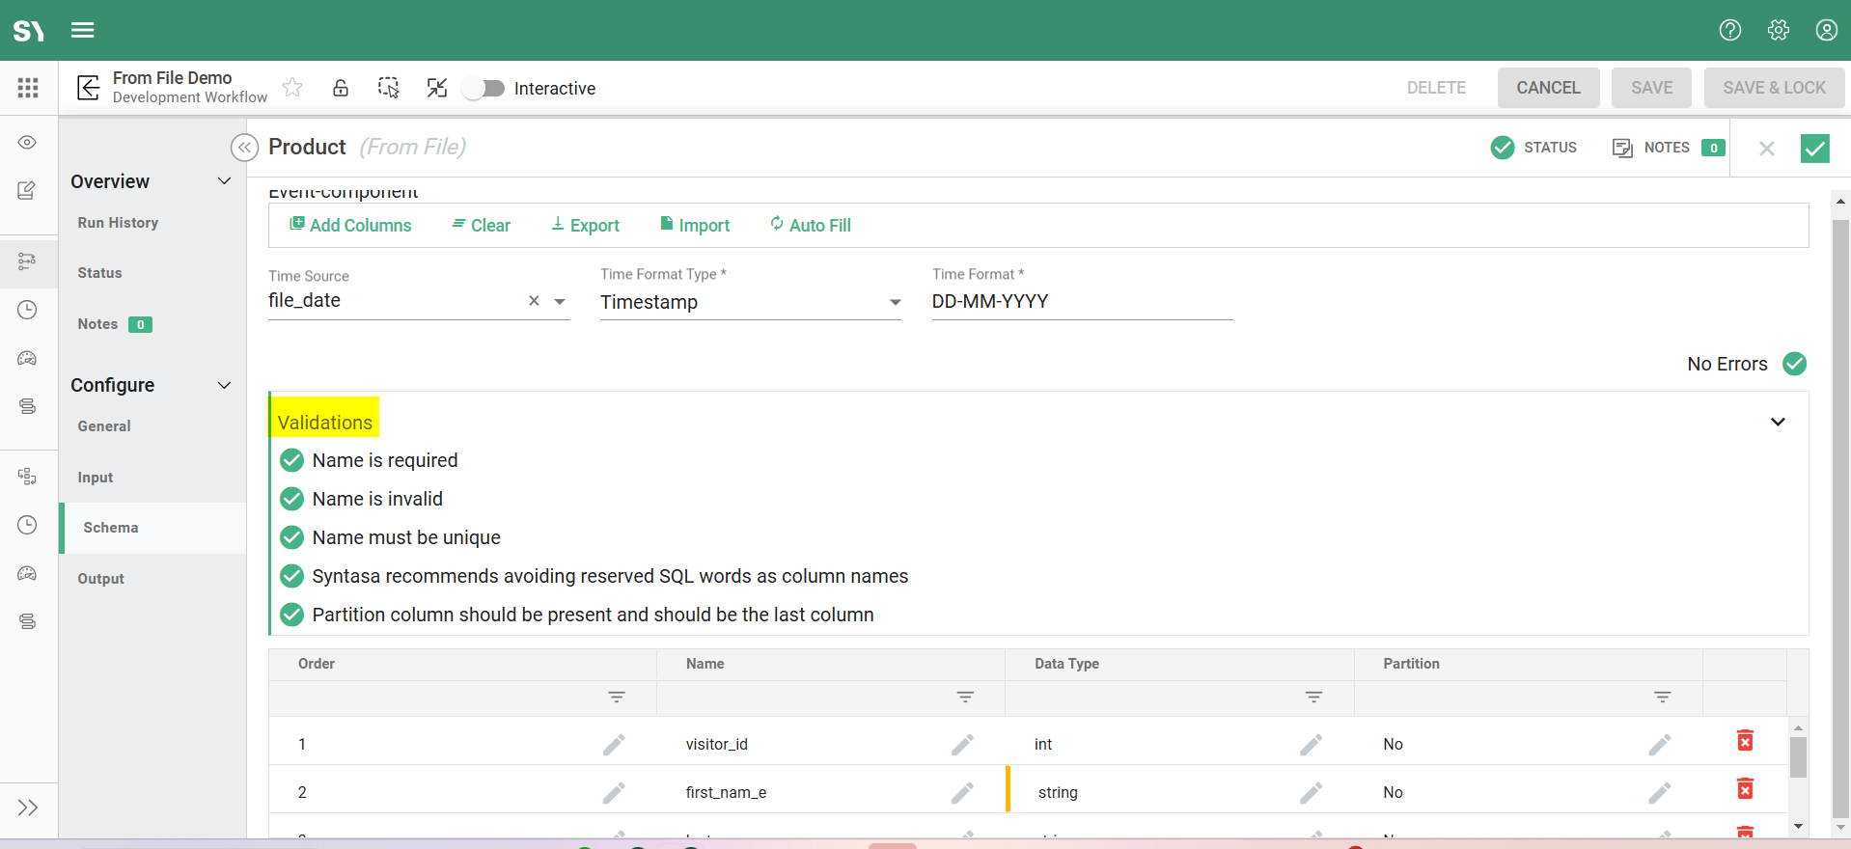Viewport: 1851px width, 849px height.
Task: Click the favorite star icon
Action: point(292,88)
